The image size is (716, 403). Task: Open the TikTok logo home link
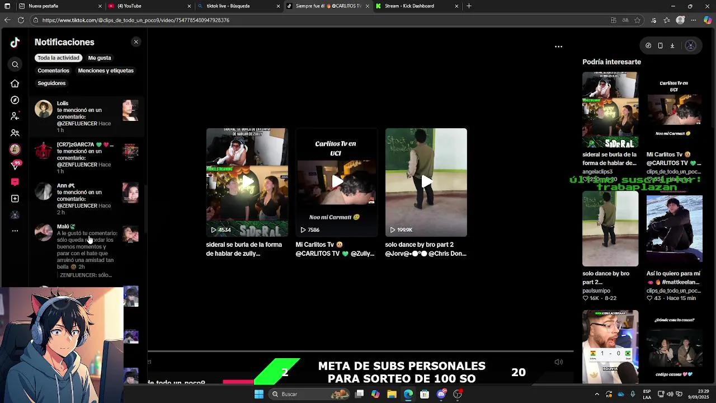tap(15, 42)
